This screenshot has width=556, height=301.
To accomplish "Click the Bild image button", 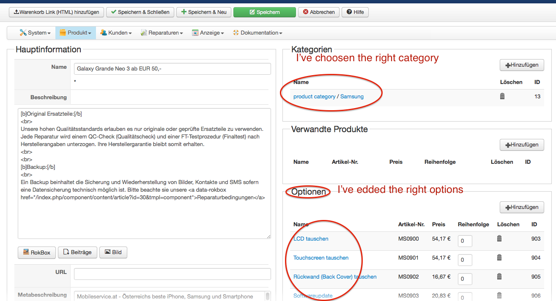I will pyautogui.click(x=113, y=252).
